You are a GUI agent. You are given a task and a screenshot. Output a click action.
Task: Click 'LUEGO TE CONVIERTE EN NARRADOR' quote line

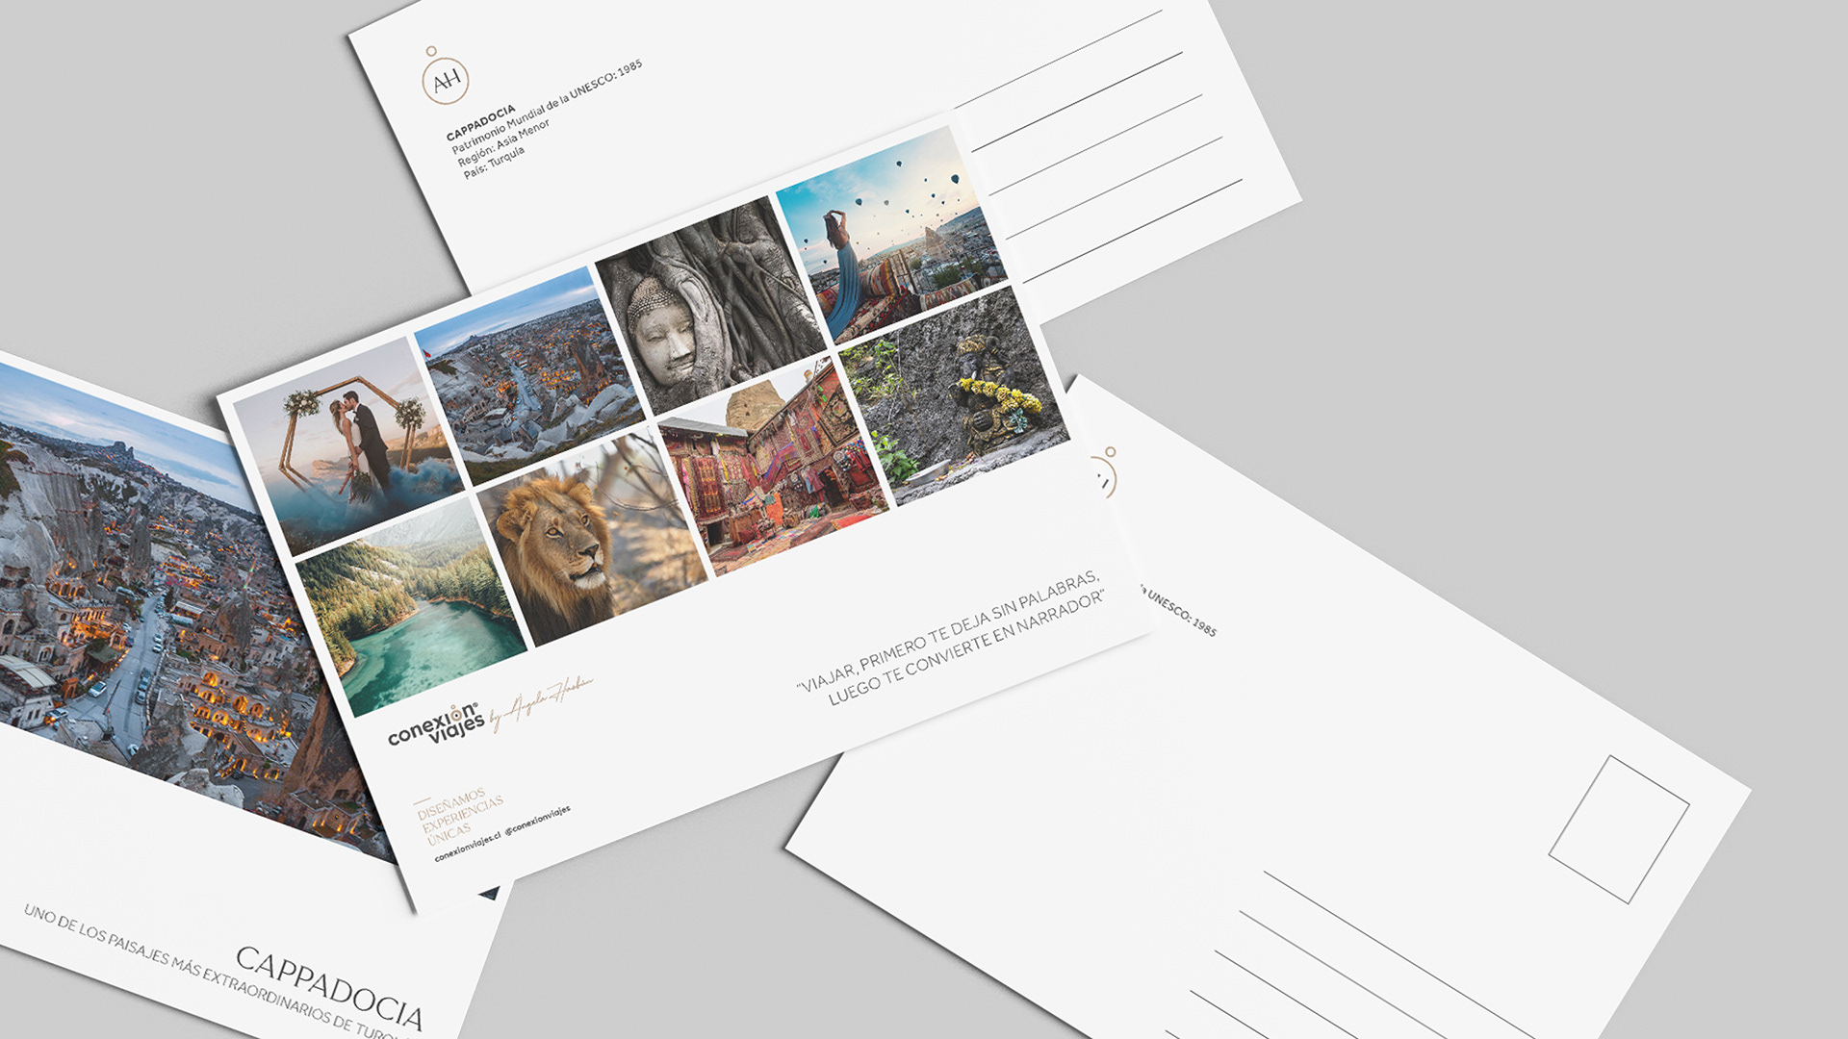[966, 648]
